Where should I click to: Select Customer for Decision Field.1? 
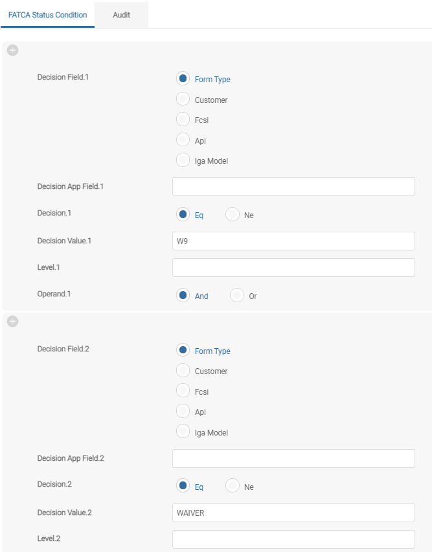point(183,99)
